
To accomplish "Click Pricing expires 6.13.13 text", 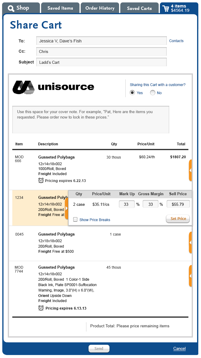I will pyautogui.click(x=66, y=308).
